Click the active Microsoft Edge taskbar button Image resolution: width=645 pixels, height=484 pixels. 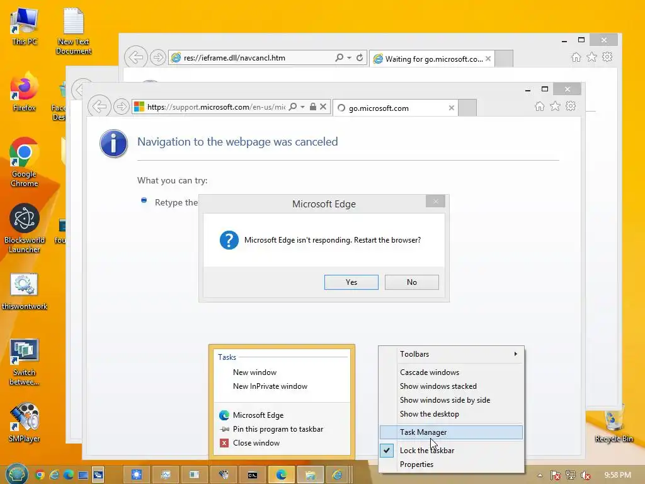pos(282,475)
